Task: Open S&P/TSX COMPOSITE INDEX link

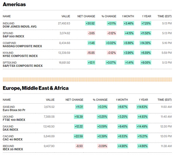Action: [x=23, y=66]
